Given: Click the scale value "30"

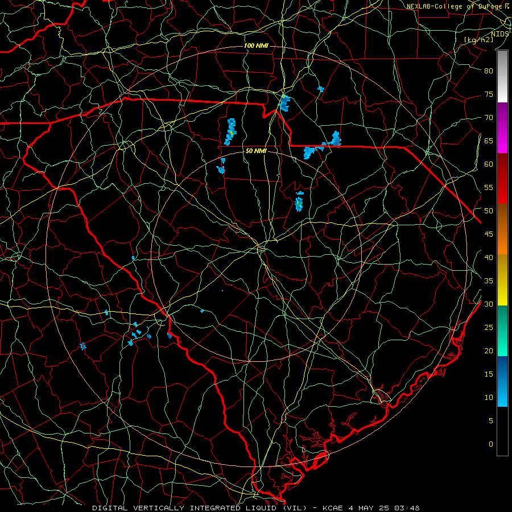Looking at the screenshot, I should click(x=489, y=304).
